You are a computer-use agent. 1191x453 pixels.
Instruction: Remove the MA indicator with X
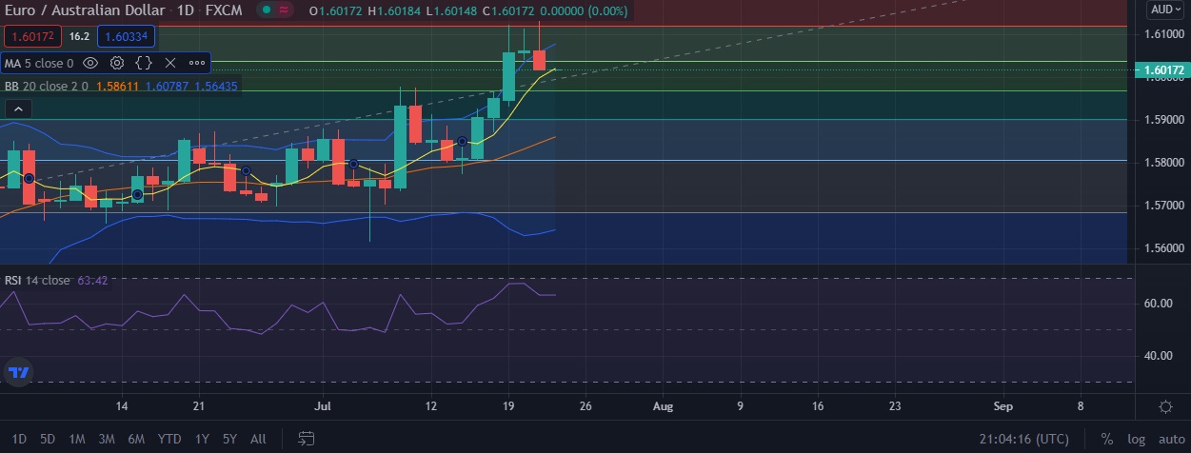tap(170, 63)
